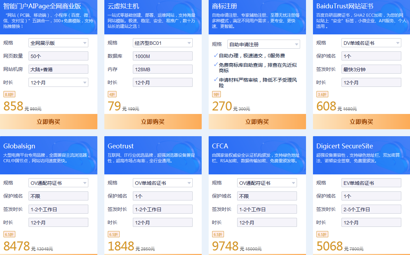Open 智能门户AIPage全网商业版 card title

pos(42,6)
